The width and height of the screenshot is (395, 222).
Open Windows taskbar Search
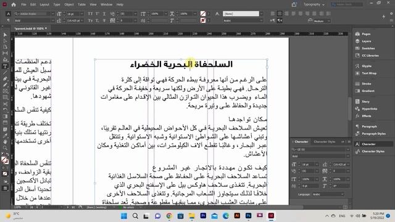(135, 216)
